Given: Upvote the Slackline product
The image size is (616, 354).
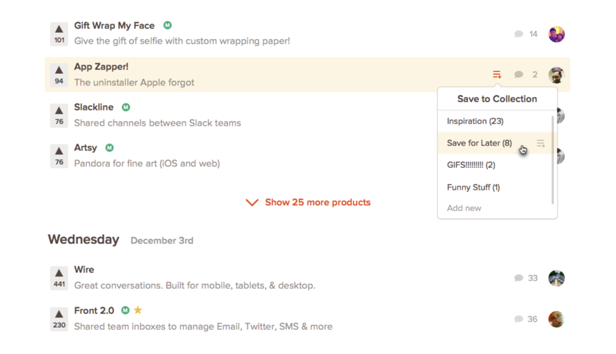Looking at the screenshot, I should point(59,115).
